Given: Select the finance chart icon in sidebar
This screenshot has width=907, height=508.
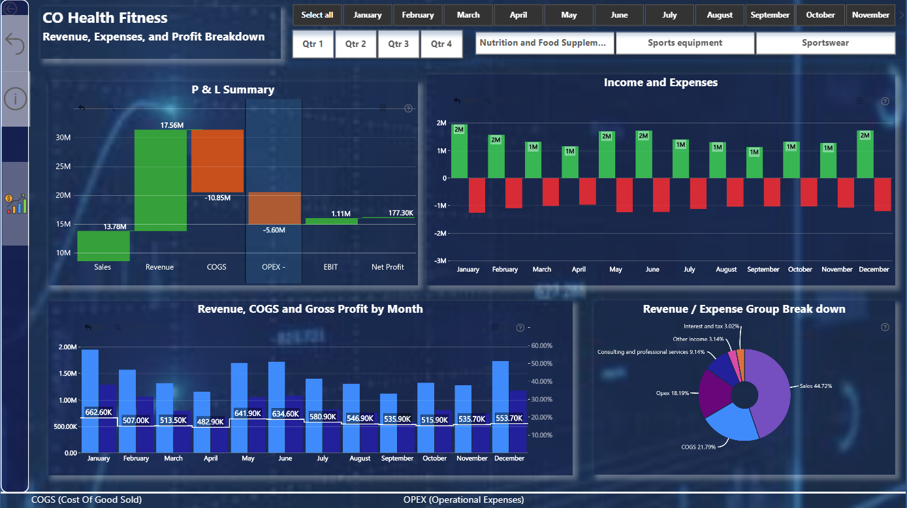Looking at the screenshot, I should [16, 203].
